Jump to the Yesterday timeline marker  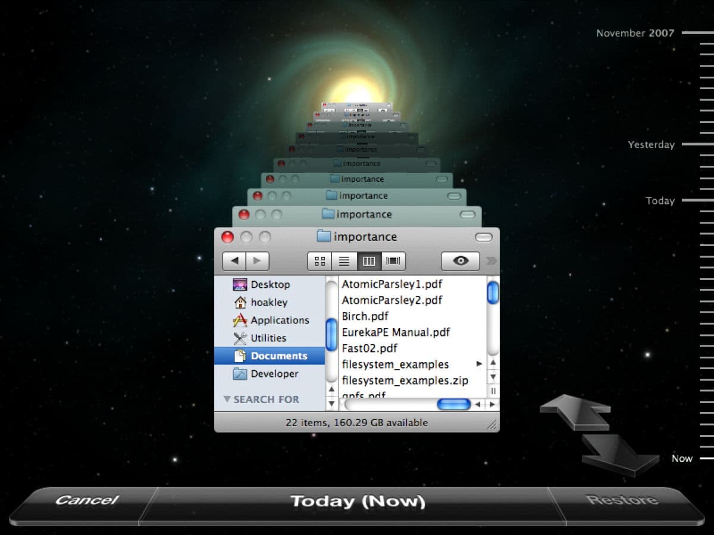pyautogui.click(x=650, y=144)
